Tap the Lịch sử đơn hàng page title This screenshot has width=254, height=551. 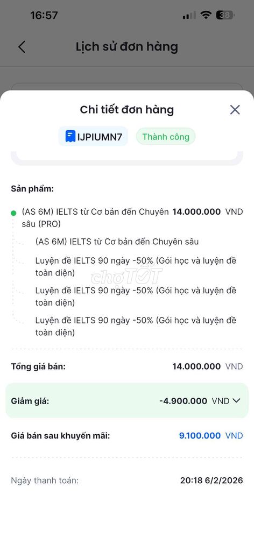tap(127, 47)
